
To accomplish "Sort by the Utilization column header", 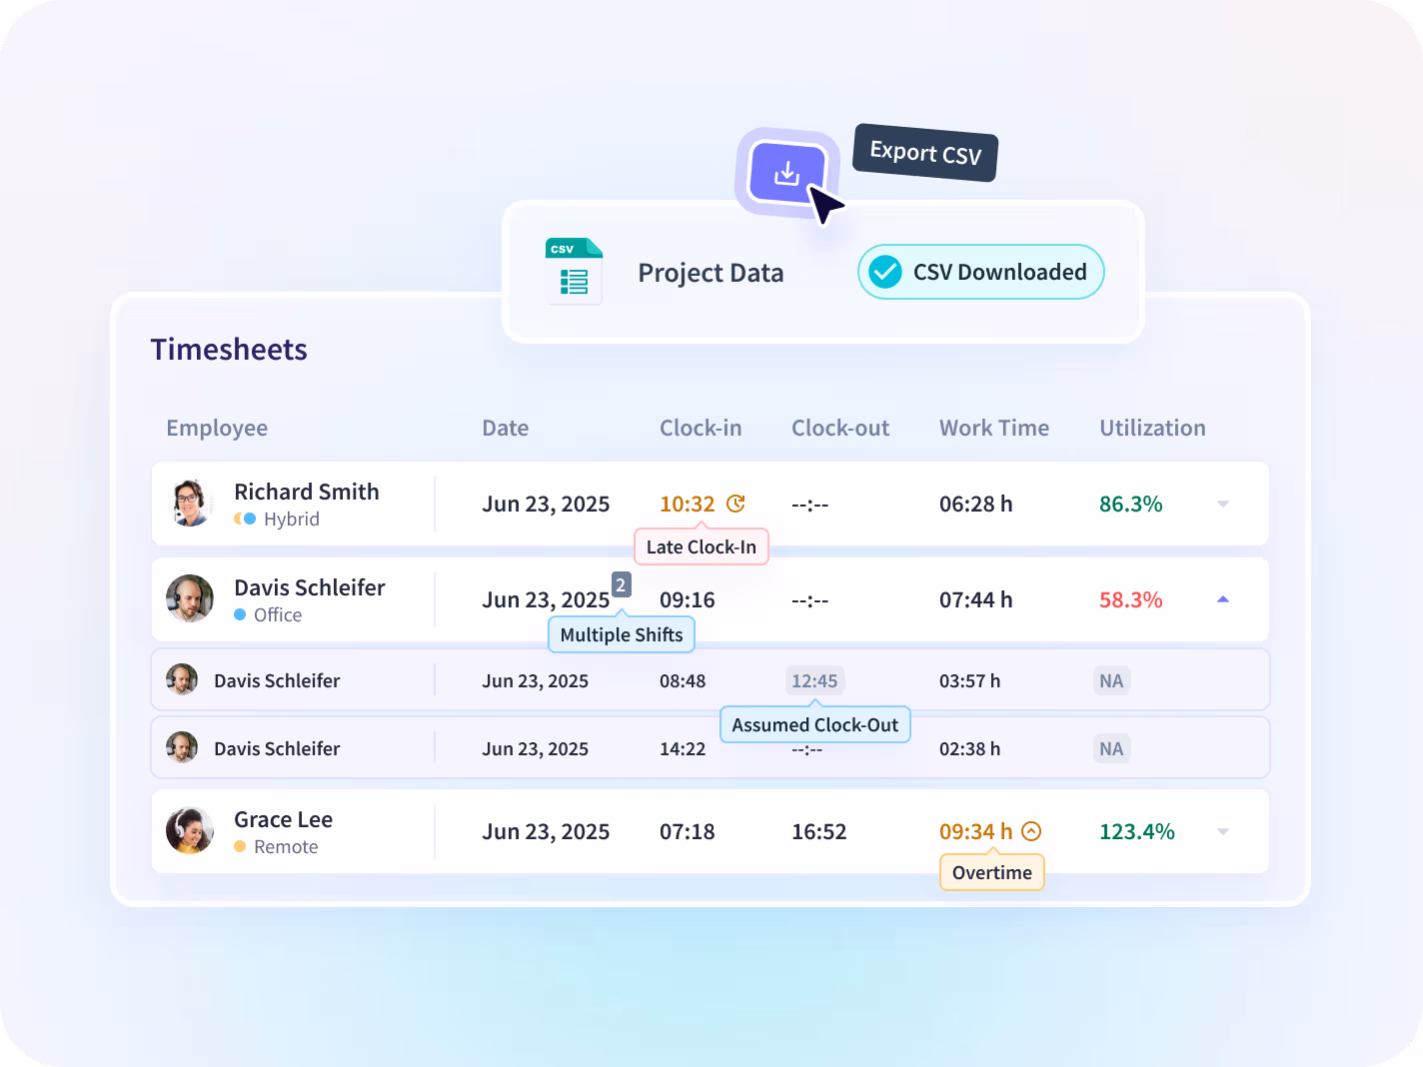I will click(1152, 428).
